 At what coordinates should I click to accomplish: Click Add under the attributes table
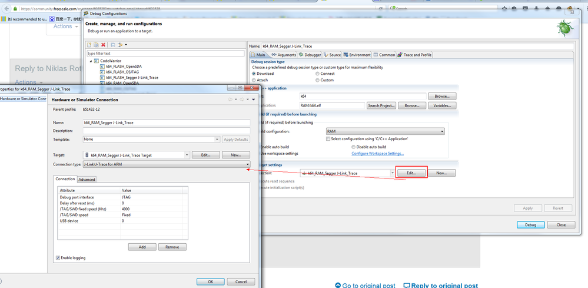(142, 247)
